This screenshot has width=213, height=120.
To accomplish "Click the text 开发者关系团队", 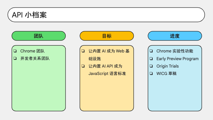I will [35, 58].
